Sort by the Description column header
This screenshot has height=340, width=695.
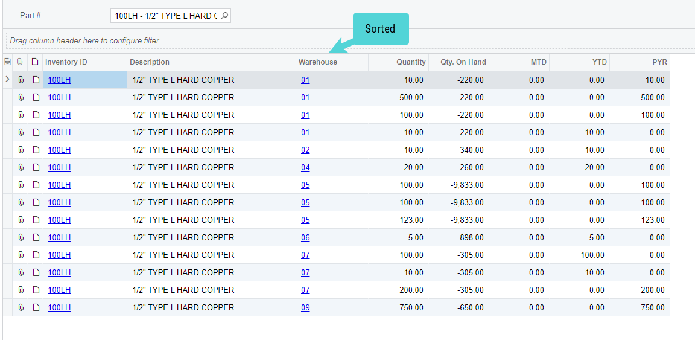point(211,62)
